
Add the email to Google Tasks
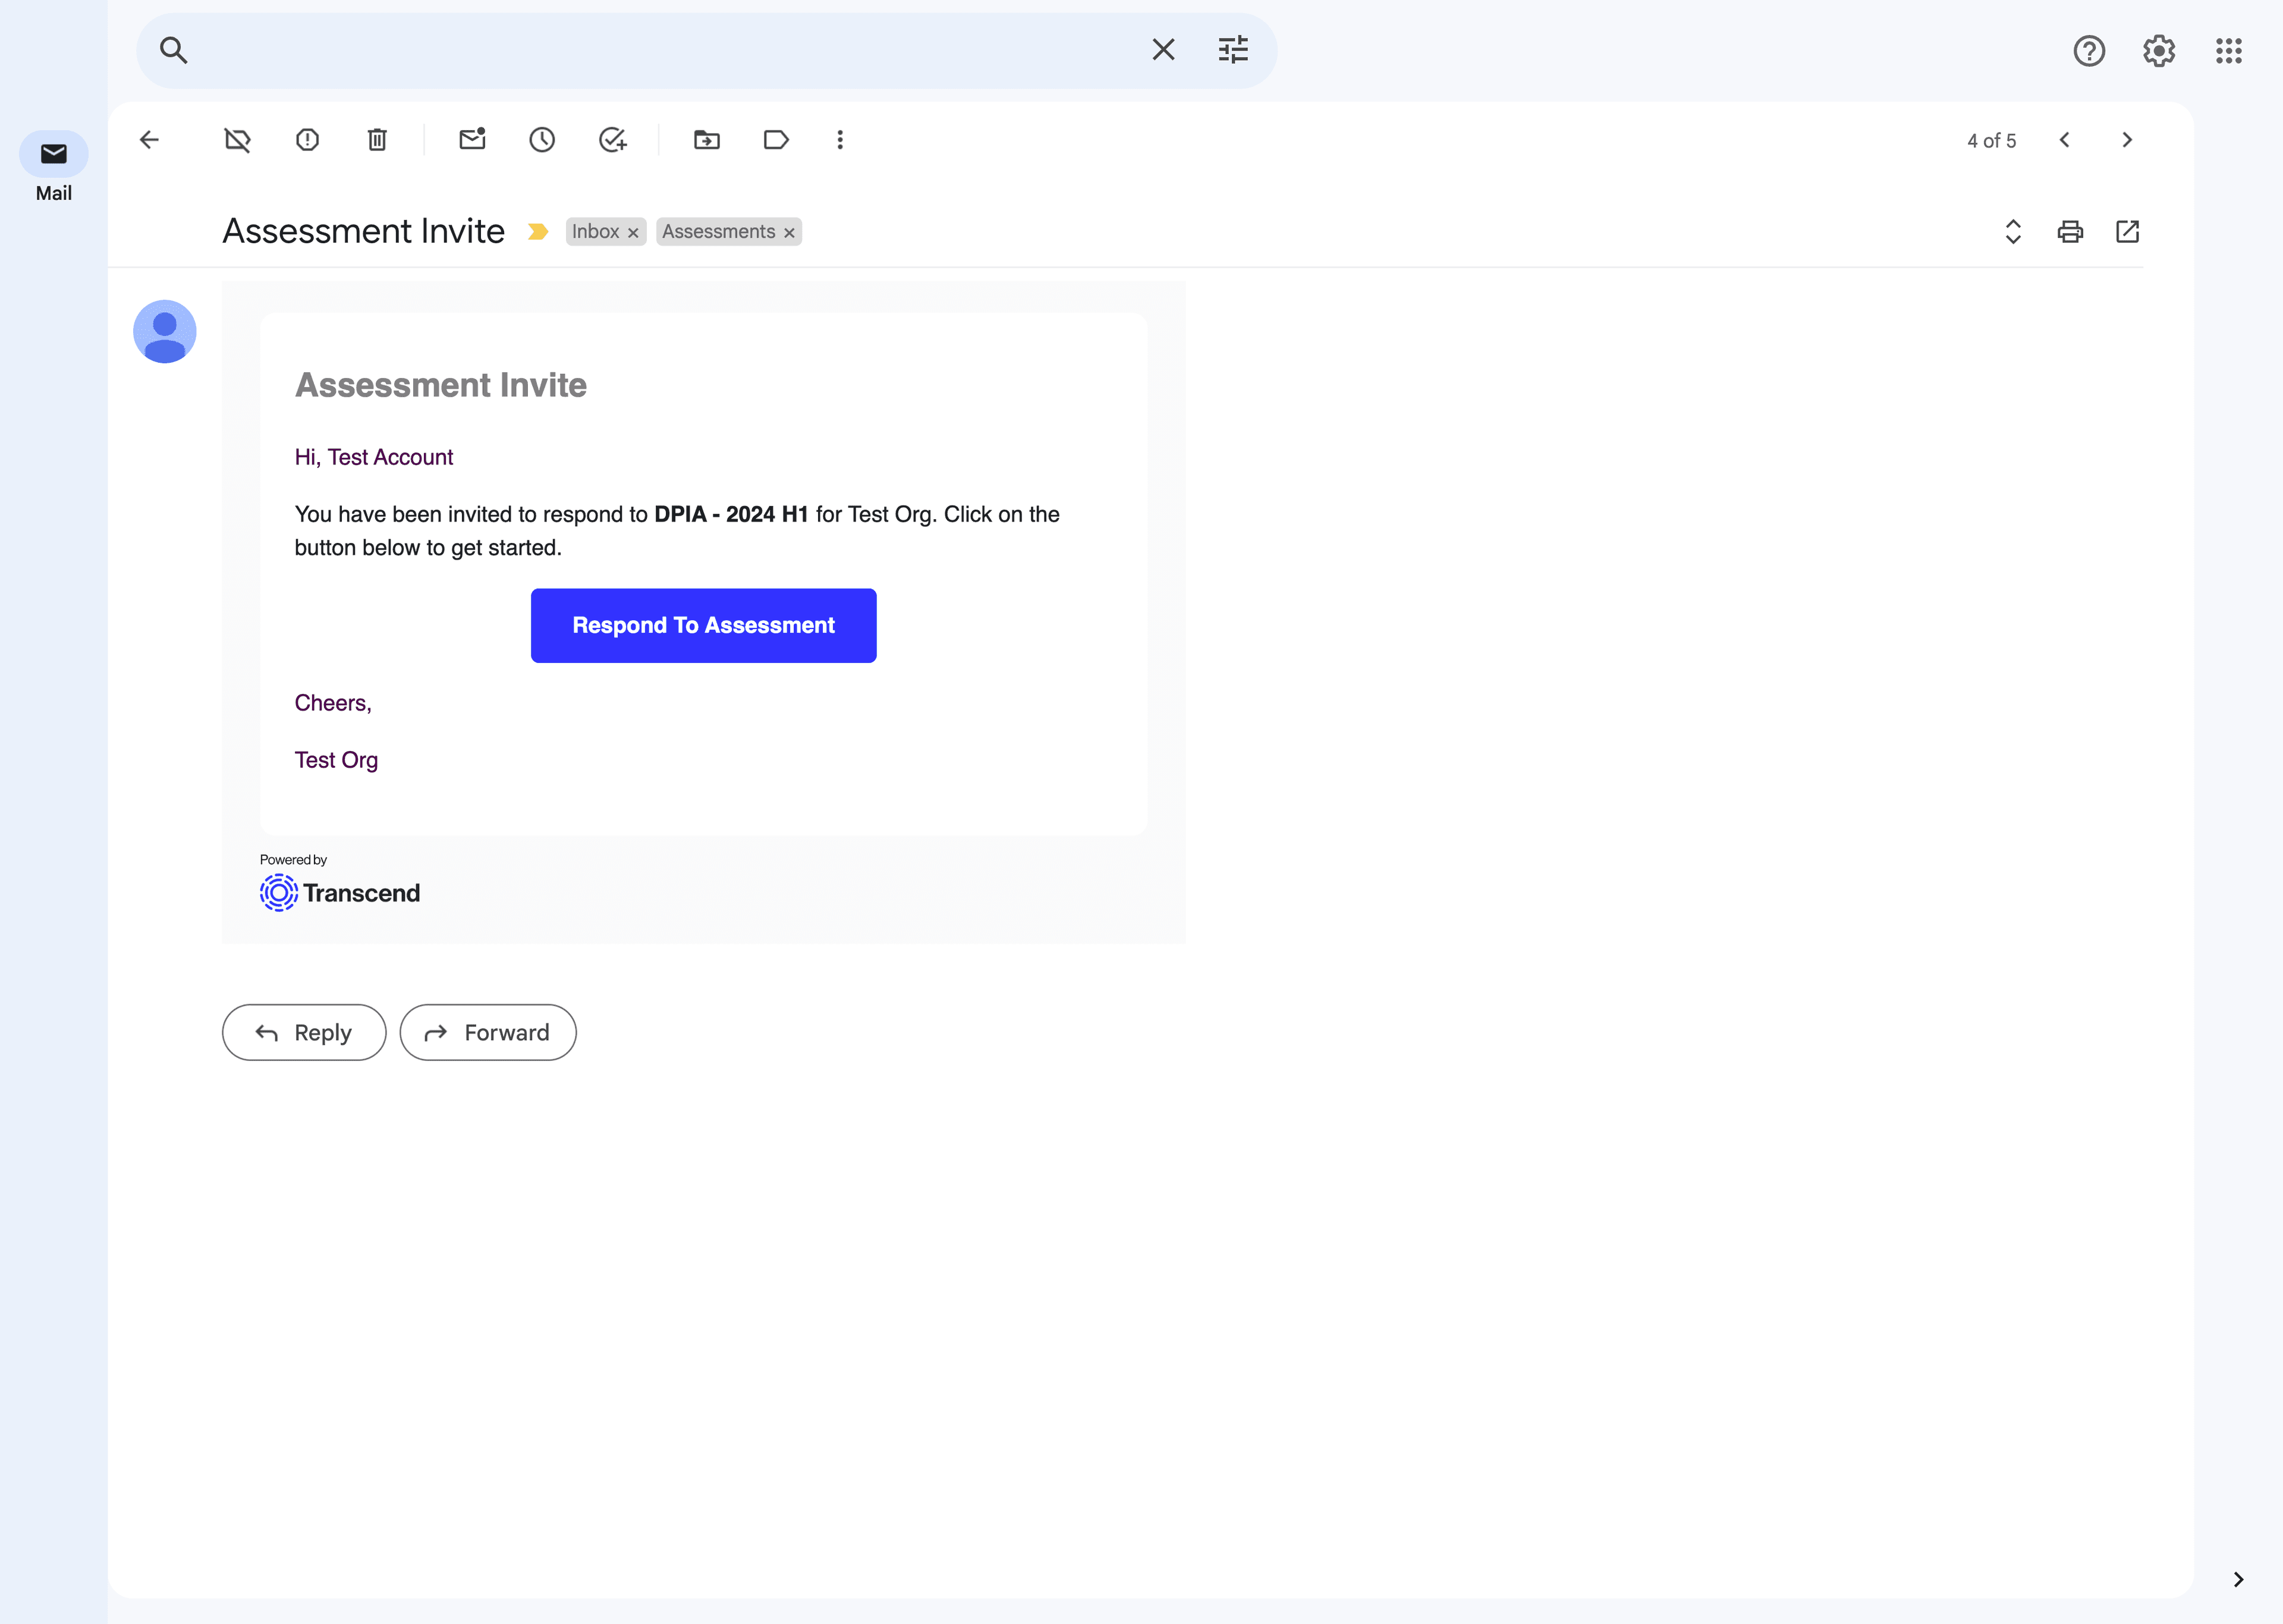tap(613, 140)
